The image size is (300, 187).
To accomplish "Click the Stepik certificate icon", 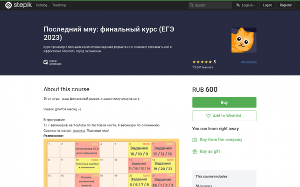I will 45,62.
